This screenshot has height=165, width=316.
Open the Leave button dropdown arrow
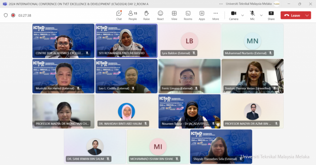[x=307, y=15]
